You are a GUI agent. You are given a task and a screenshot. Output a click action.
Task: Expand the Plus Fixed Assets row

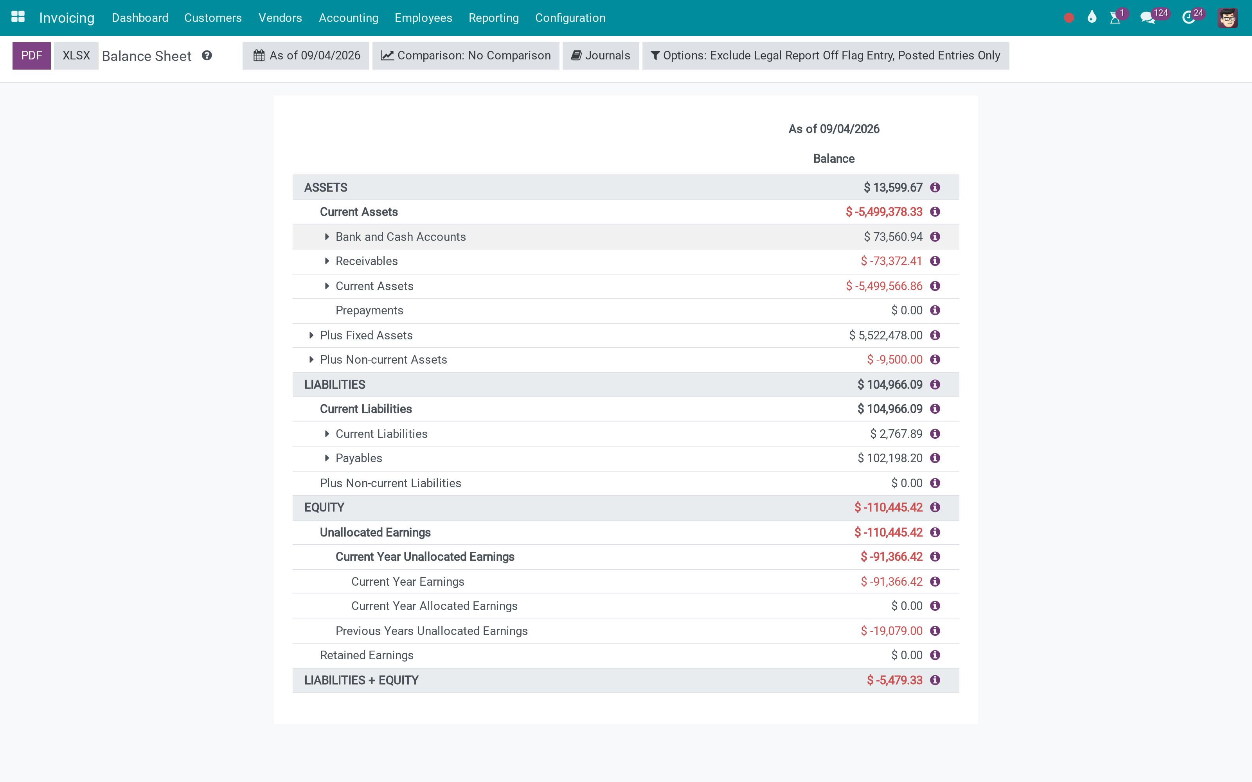(x=311, y=335)
